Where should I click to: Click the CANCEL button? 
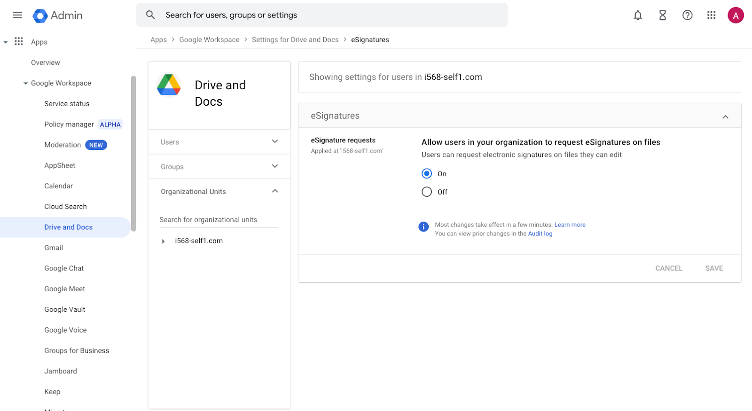pyautogui.click(x=669, y=268)
